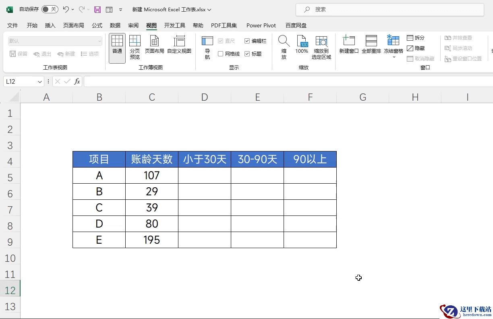Click header cell 账龄天数
493x319 pixels.
click(152, 159)
